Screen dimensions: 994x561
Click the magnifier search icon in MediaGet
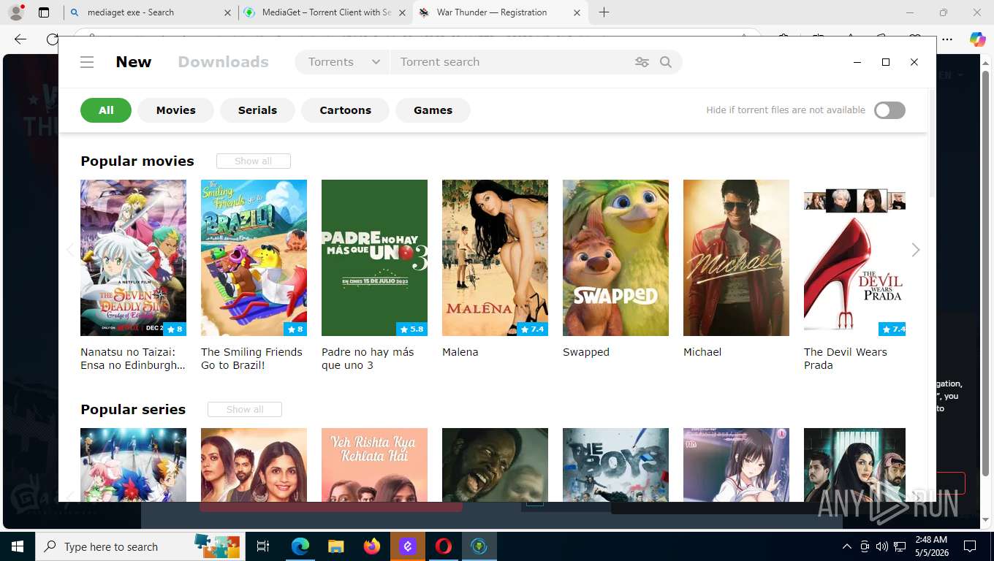pos(665,62)
